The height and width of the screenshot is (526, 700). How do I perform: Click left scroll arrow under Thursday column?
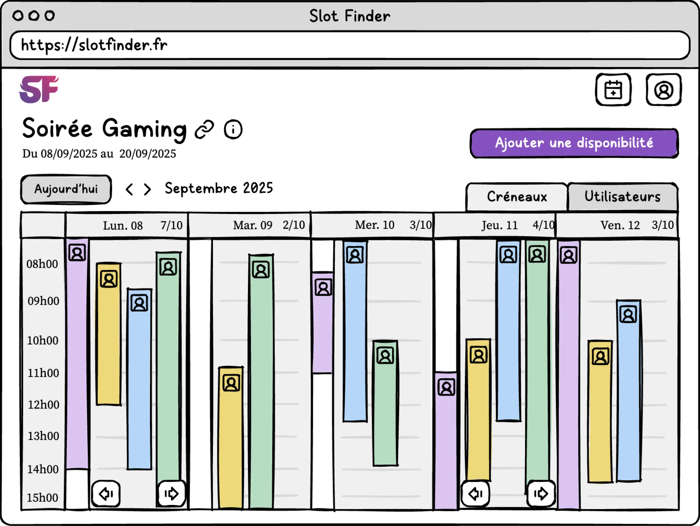[x=476, y=494]
